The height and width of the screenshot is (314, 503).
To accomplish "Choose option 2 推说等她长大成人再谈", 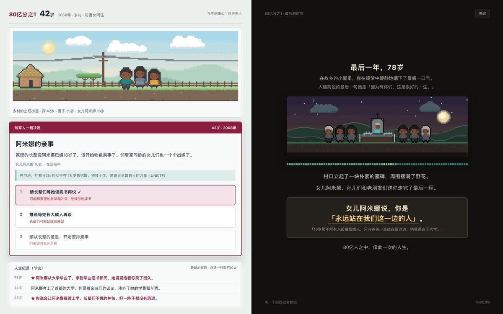I will tap(125, 218).
